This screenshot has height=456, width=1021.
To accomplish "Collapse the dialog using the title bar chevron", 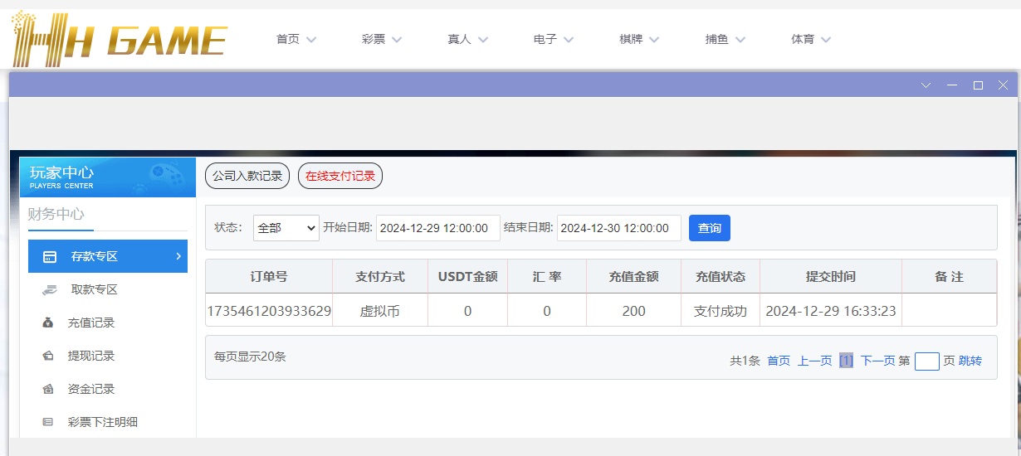I will 926,85.
